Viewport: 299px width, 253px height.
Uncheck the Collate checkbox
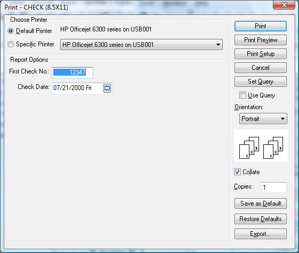coord(237,172)
